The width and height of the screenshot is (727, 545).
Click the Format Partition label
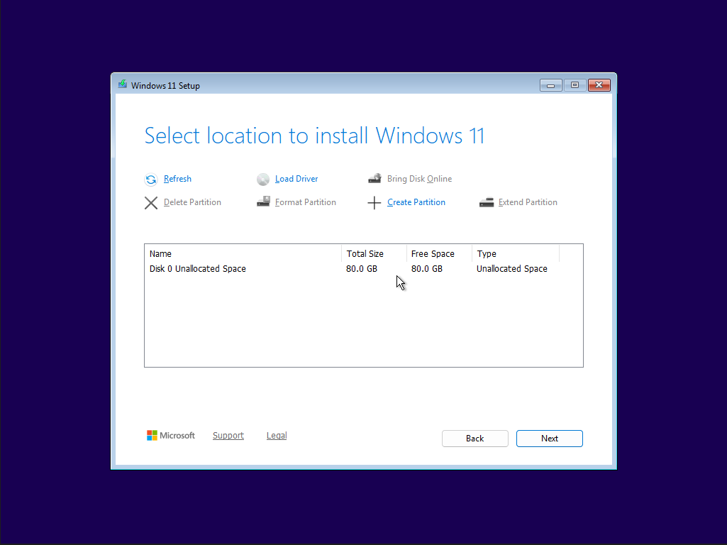tap(305, 202)
